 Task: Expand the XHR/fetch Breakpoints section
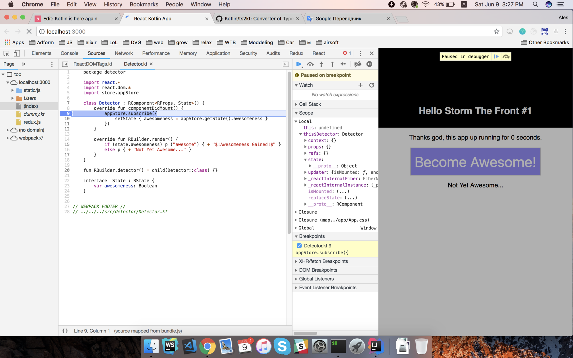click(x=323, y=261)
